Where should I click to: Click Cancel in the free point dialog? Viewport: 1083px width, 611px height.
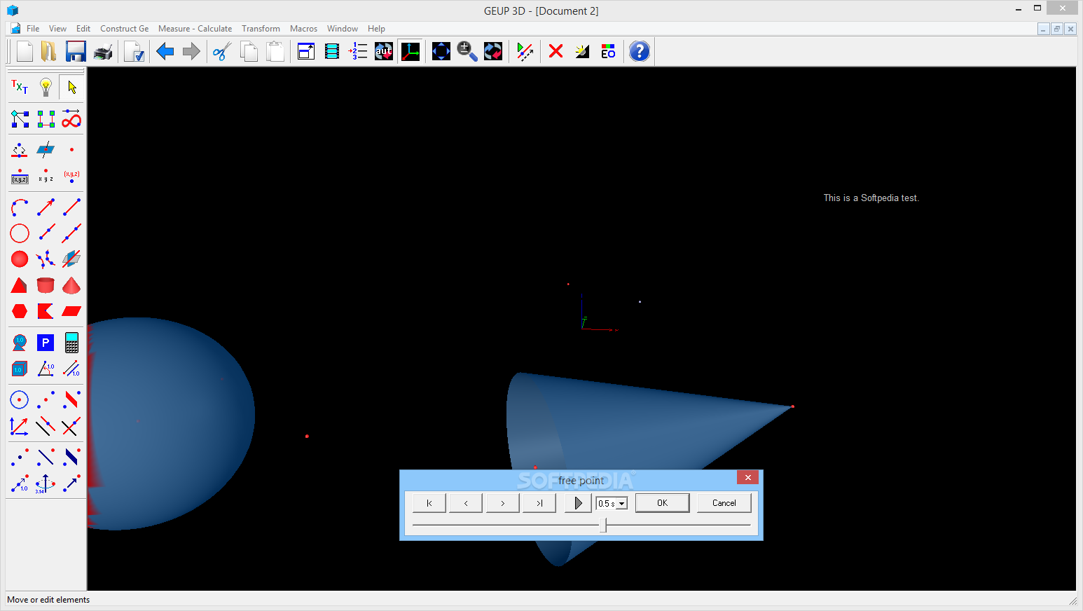coord(724,503)
